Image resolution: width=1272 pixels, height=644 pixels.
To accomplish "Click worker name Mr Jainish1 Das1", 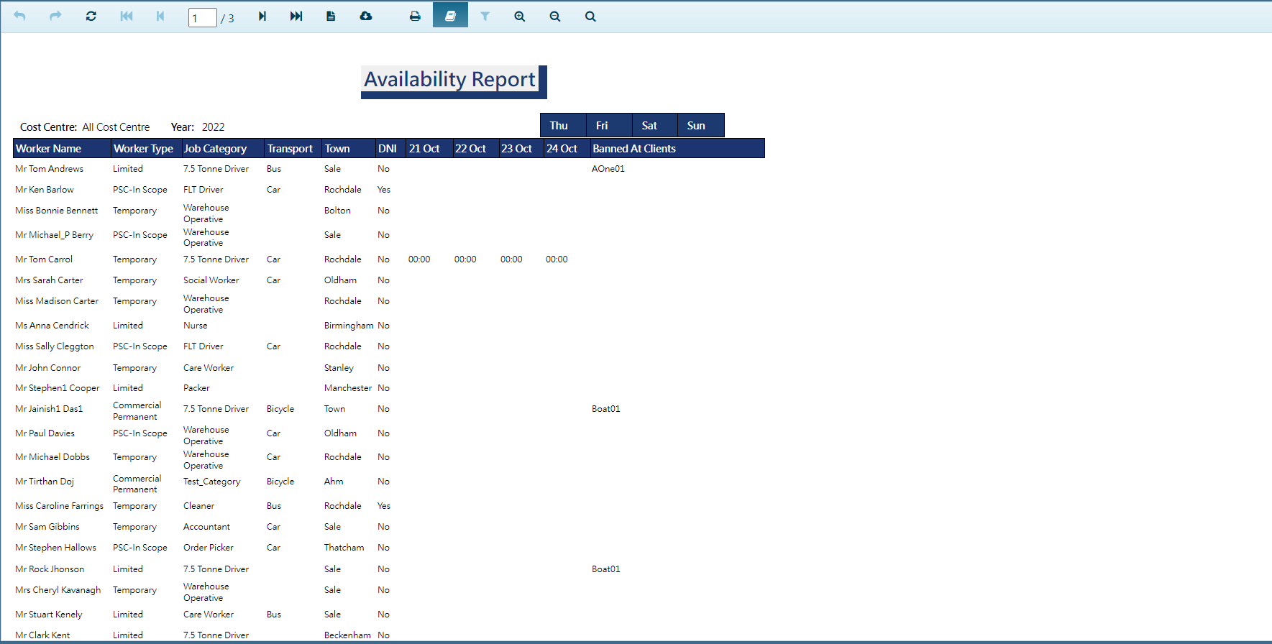I will (x=49, y=409).
